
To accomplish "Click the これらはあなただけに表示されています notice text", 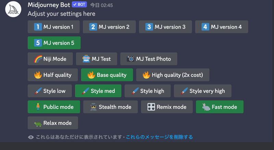I will [x=79, y=137].
